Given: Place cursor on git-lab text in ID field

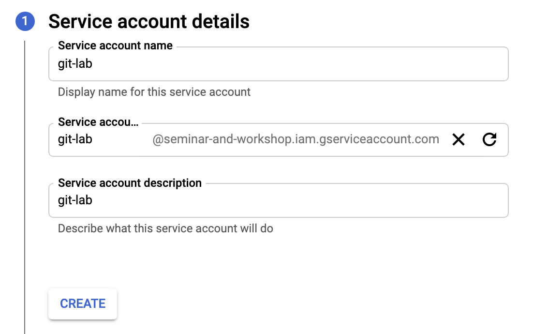Looking at the screenshot, I should [x=75, y=140].
